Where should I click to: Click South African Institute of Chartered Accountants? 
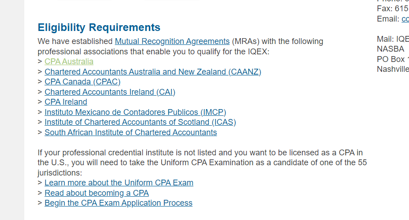(130, 132)
